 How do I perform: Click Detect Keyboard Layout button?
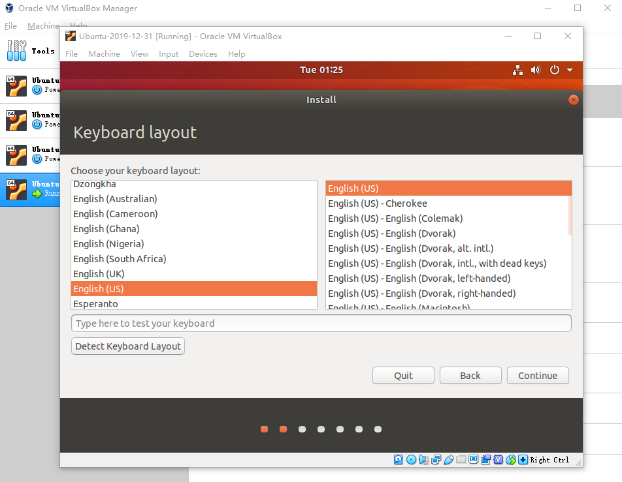[128, 346]
